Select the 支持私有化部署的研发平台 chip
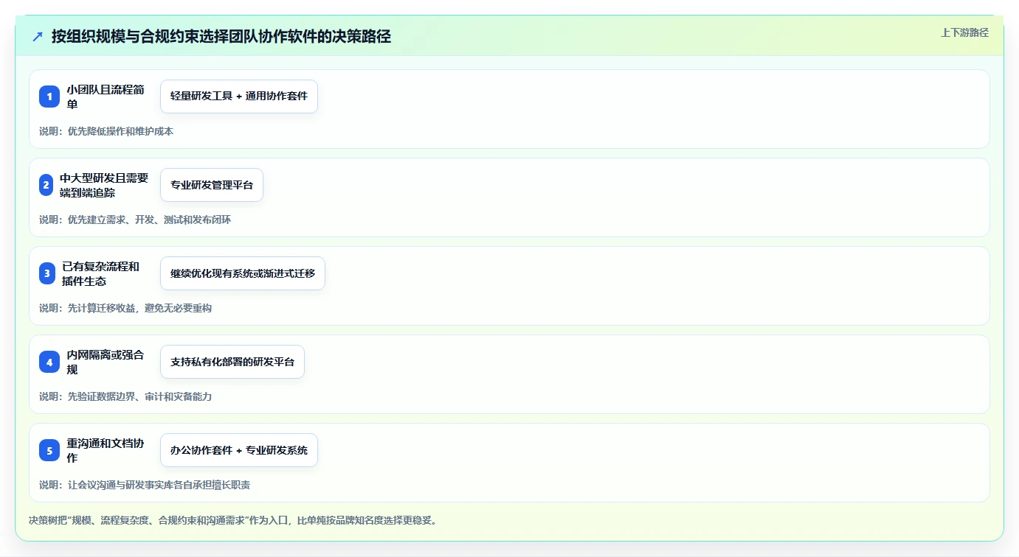This screenshot has width=1019, height=557. pos(232,362)
